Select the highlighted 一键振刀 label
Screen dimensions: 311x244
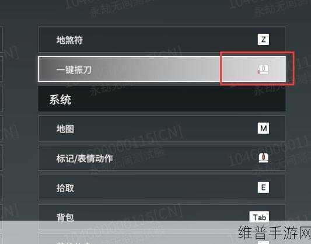[x=74, y=69]
